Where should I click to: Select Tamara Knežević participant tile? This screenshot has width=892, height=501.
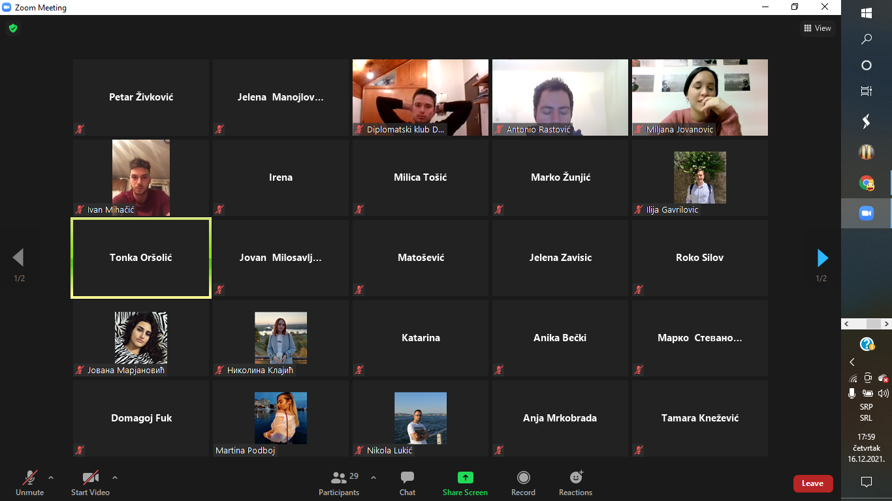click(700, 418)
